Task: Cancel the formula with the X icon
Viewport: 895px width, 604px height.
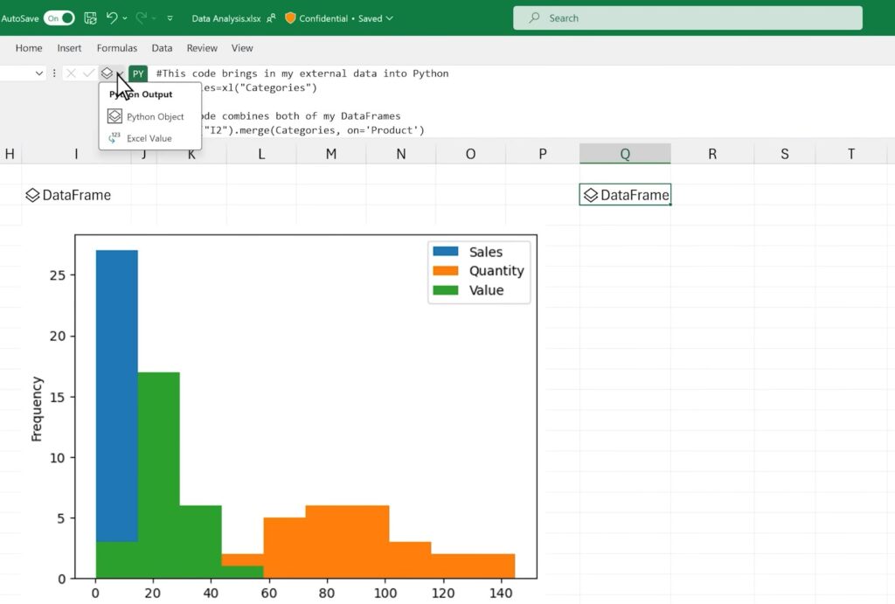Action: [70, 73]
